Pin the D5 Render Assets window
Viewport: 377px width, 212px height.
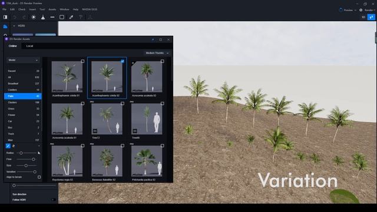tap(153, 39)
